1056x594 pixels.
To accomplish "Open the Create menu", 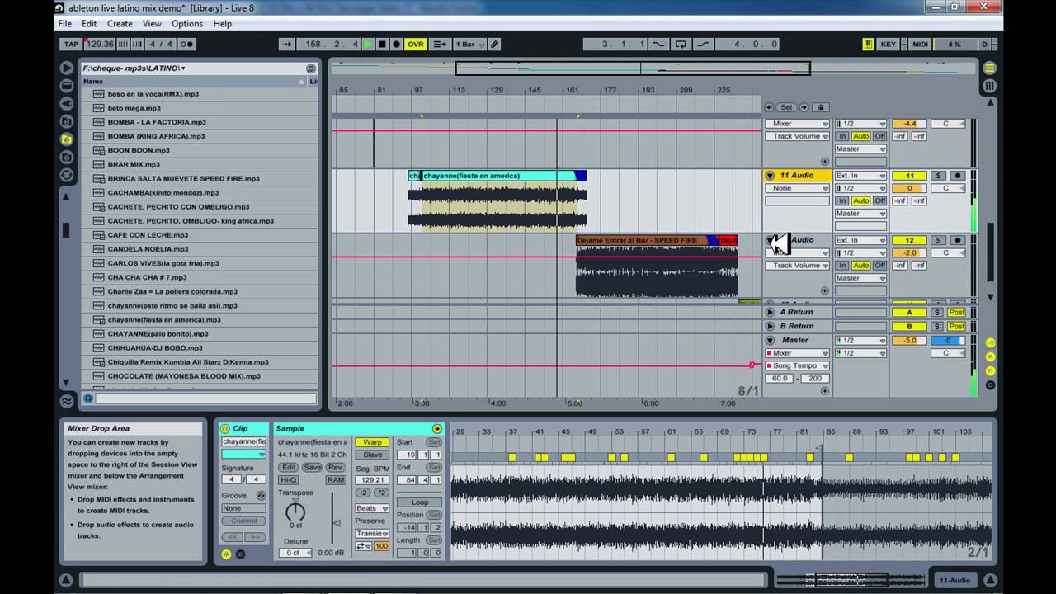I will [120, 24].
